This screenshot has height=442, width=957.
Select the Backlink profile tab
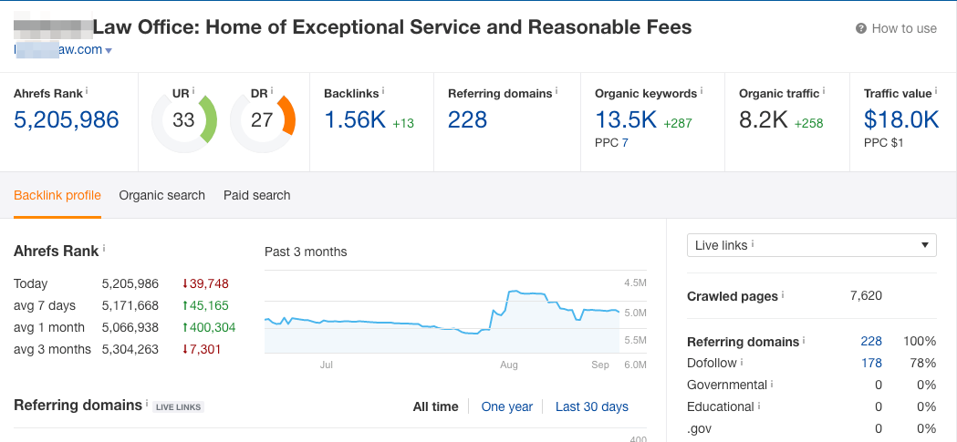[57, 195]
